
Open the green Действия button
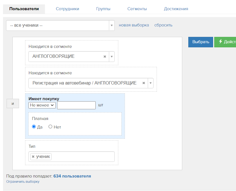tap(225, 42)
